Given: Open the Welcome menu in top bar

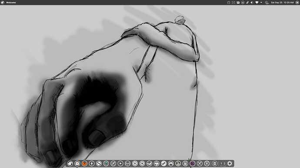Looking at the screenshot, I should click(x=11, y=3).
